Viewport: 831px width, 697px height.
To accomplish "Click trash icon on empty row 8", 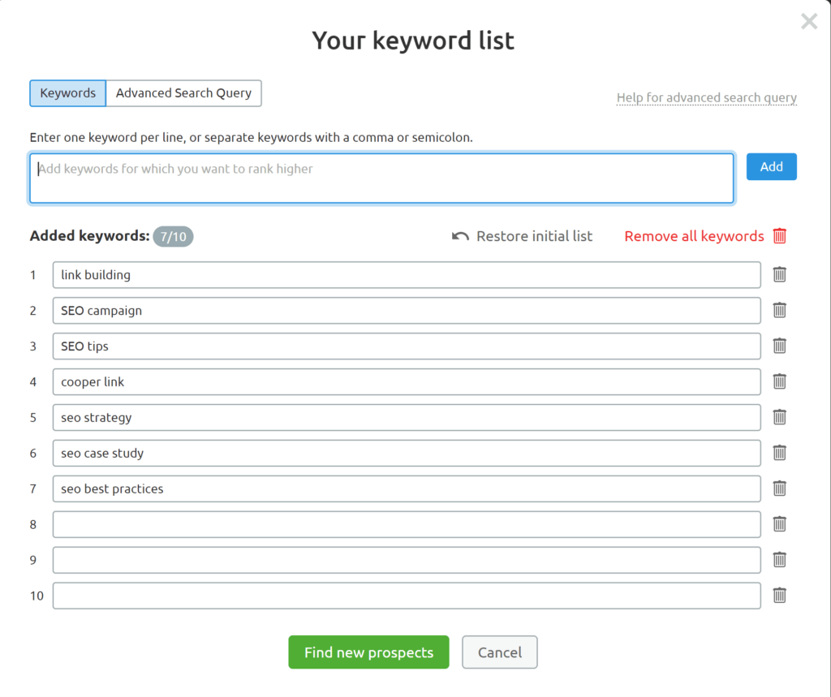I will point(779,524).
